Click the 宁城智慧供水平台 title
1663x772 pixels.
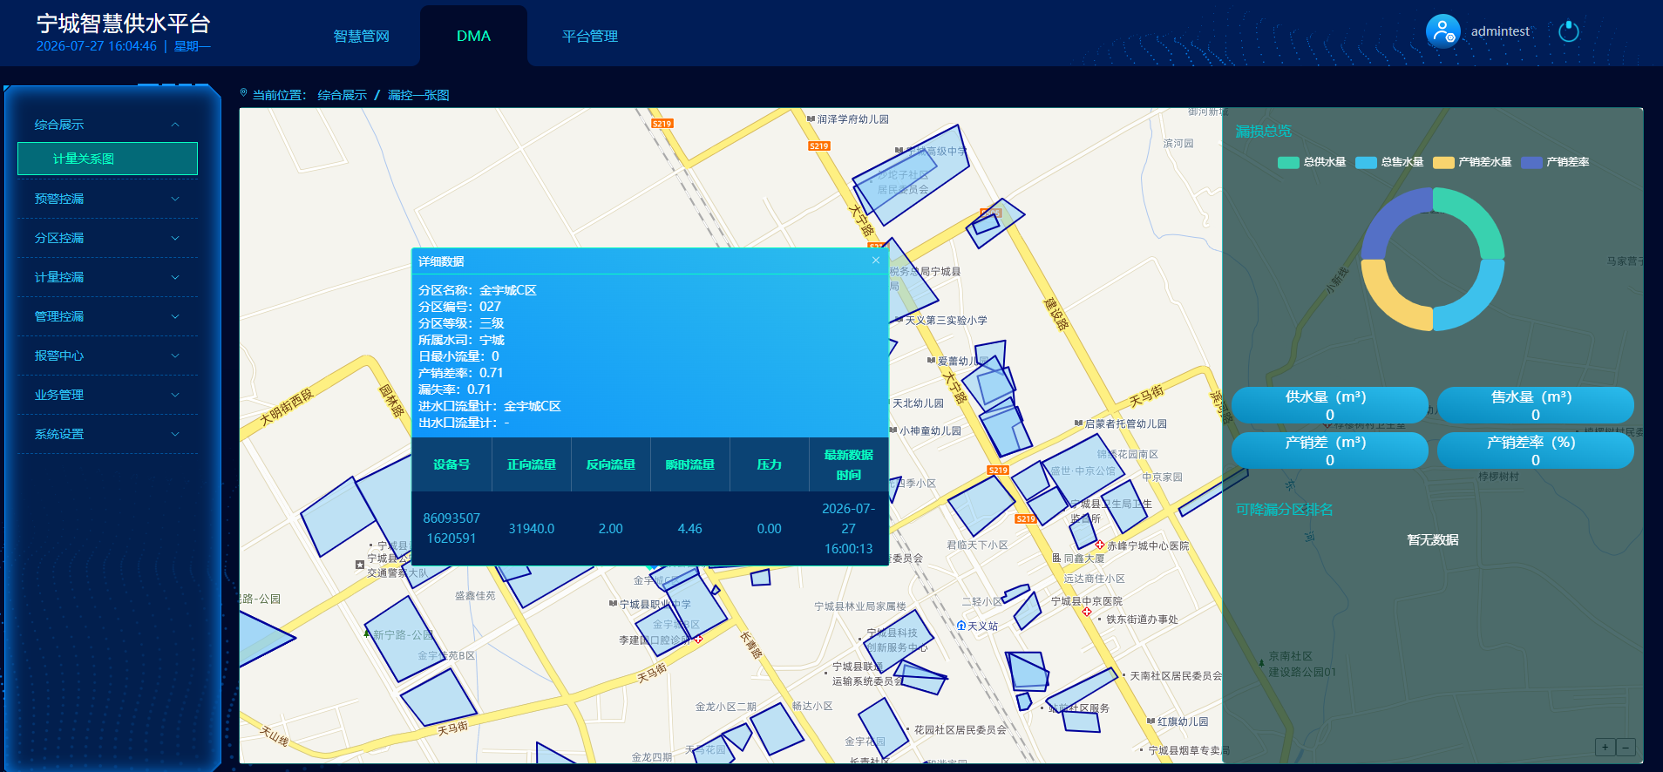[x=124, y=24]
